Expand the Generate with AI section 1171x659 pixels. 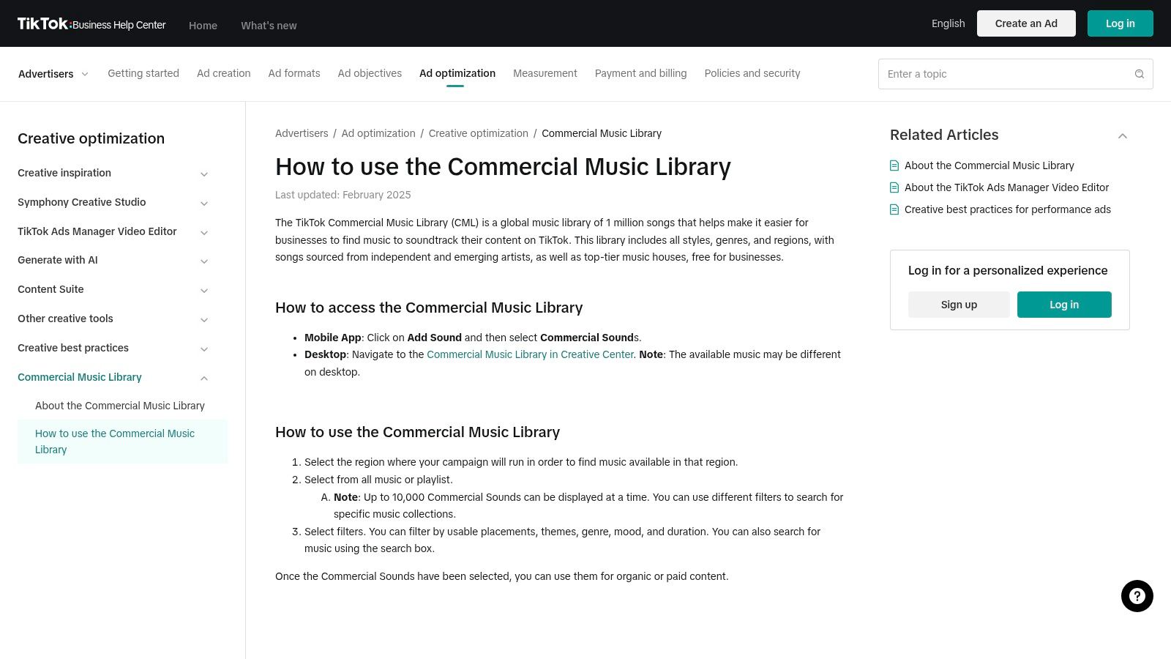pos(204,261)
